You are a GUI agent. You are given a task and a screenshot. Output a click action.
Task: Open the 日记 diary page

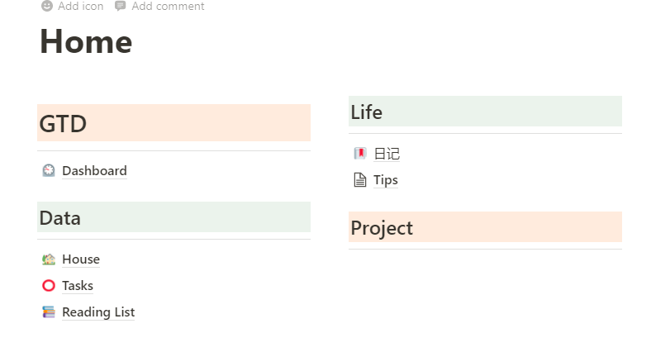387,154
